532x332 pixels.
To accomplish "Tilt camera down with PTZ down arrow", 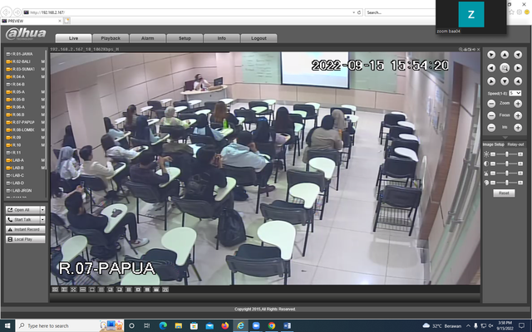I will pos(505,81).
